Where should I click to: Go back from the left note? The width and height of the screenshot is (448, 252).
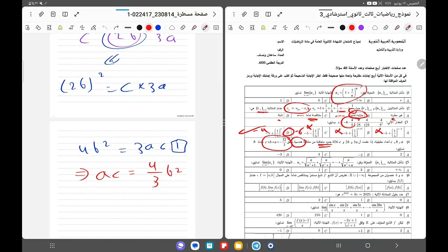(x=215, y=14)
